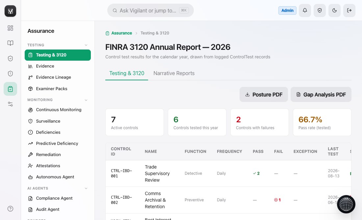Click Comms Archival & Retention name
This screenshot has height=220, width=362.
click(x=155, y=200)
